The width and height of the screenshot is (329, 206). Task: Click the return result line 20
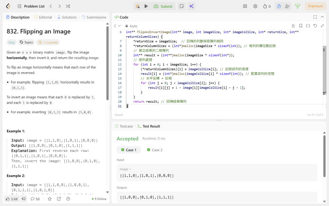[x=160, y=101]
